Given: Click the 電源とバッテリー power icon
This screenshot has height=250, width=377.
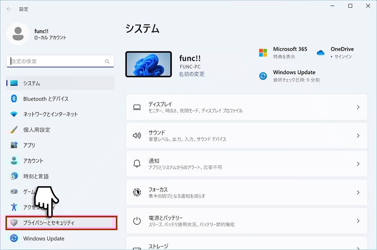Looking at the screenshot, I should click(137, 220).
